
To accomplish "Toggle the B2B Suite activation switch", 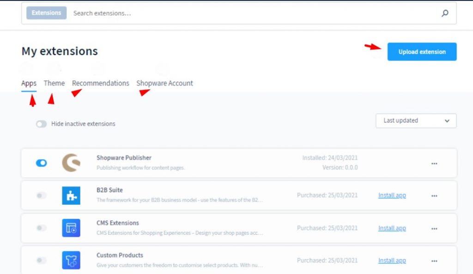I will [41, 195].
